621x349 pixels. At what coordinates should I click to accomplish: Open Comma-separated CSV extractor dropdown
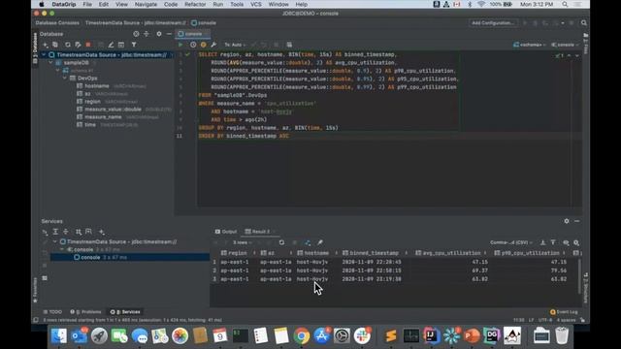(x=511, y=242)
